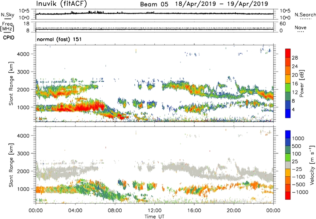Viewport: 316px width, 219px height.
Task: Click the Inuvik (fitACF) title text
Action: tap(62, 4)
